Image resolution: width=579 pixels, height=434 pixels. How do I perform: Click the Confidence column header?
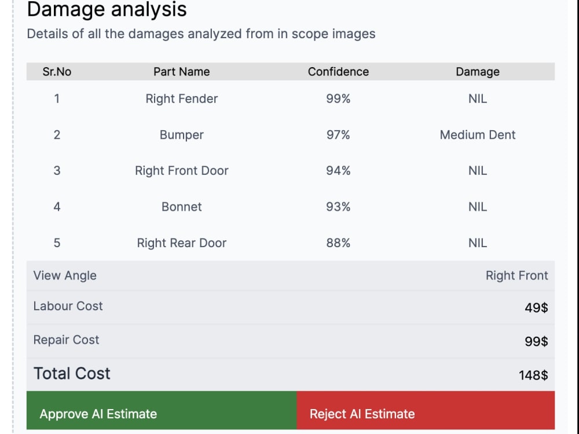338,72
